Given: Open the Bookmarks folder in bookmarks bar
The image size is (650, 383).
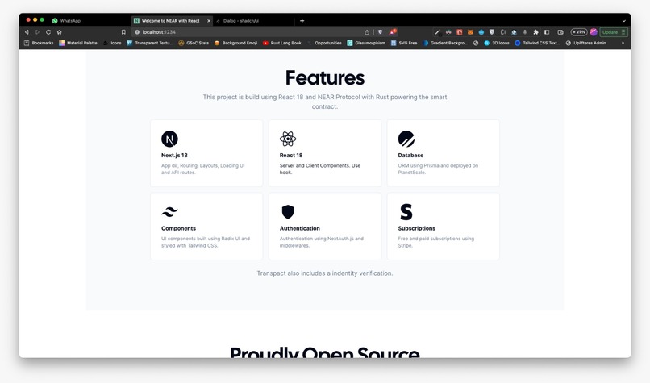Looking at the screenshot, I should coord(39,43).
